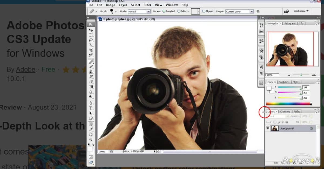324x169 pixels.
Task: Toggle lock image pixels in Layers
Action: coord(279,122)
